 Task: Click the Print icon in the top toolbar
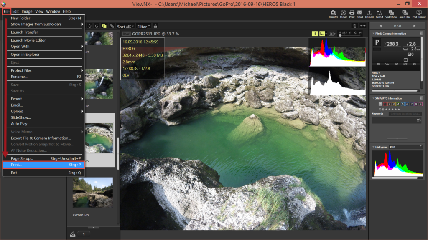352,13
